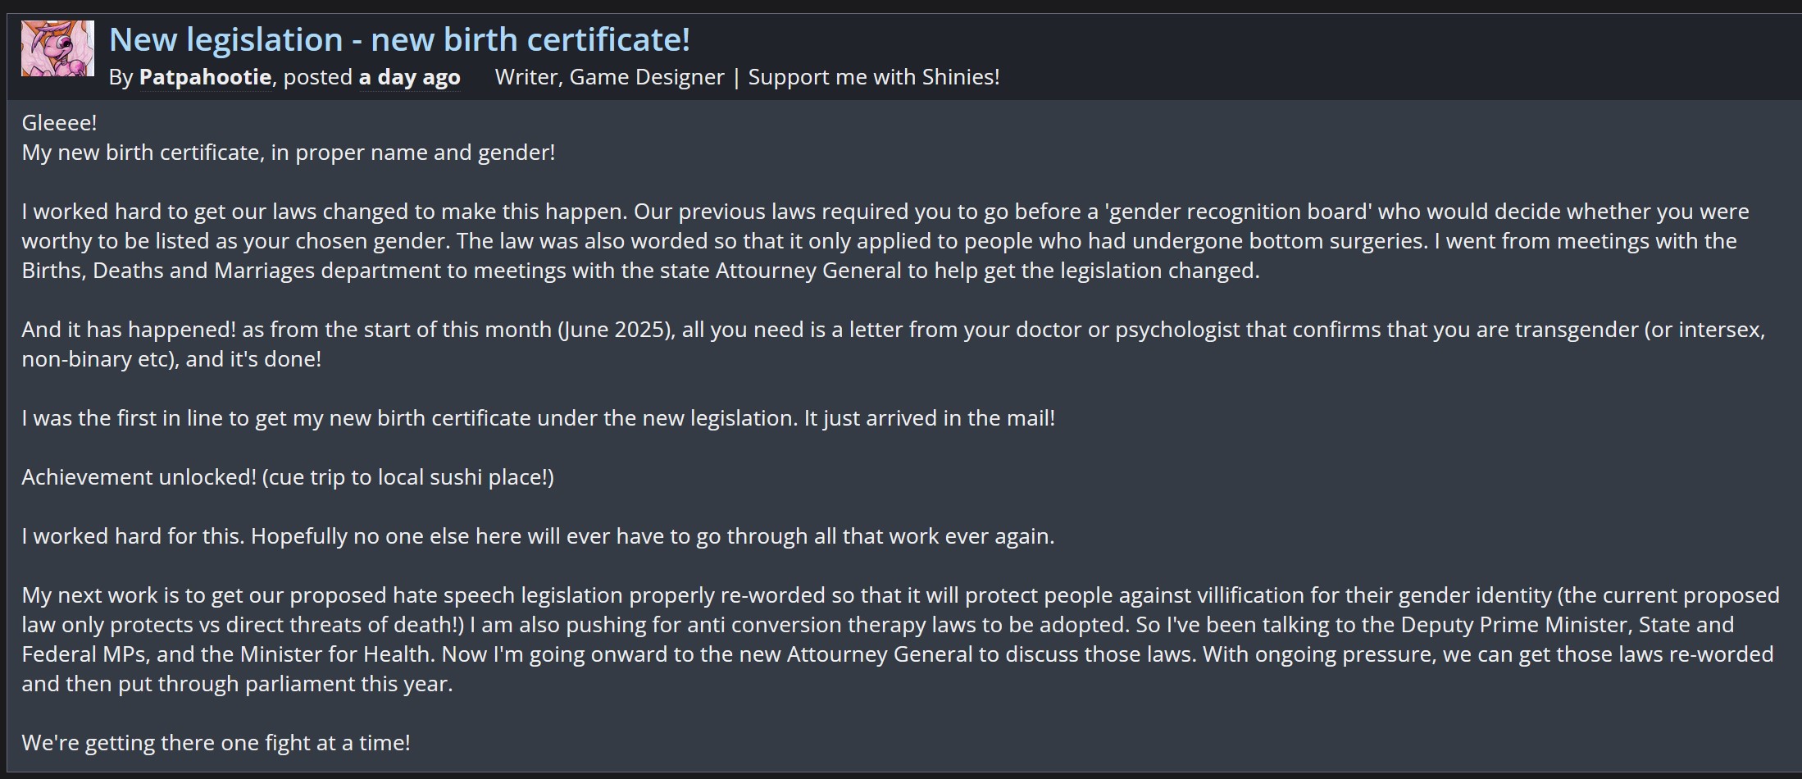This screenshot has width=1802, height=779.
Task: Click the "Gleeee!" opening line
Action: click(x=59, y=123)
